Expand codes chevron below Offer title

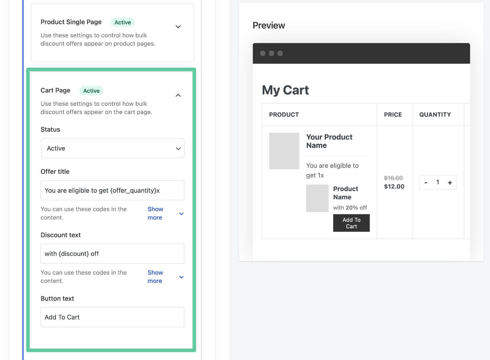coord(181,214)
